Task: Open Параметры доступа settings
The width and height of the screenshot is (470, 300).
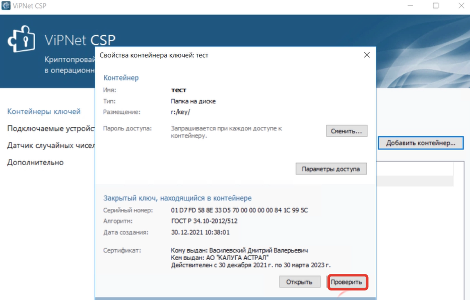Action: (332, 169)
